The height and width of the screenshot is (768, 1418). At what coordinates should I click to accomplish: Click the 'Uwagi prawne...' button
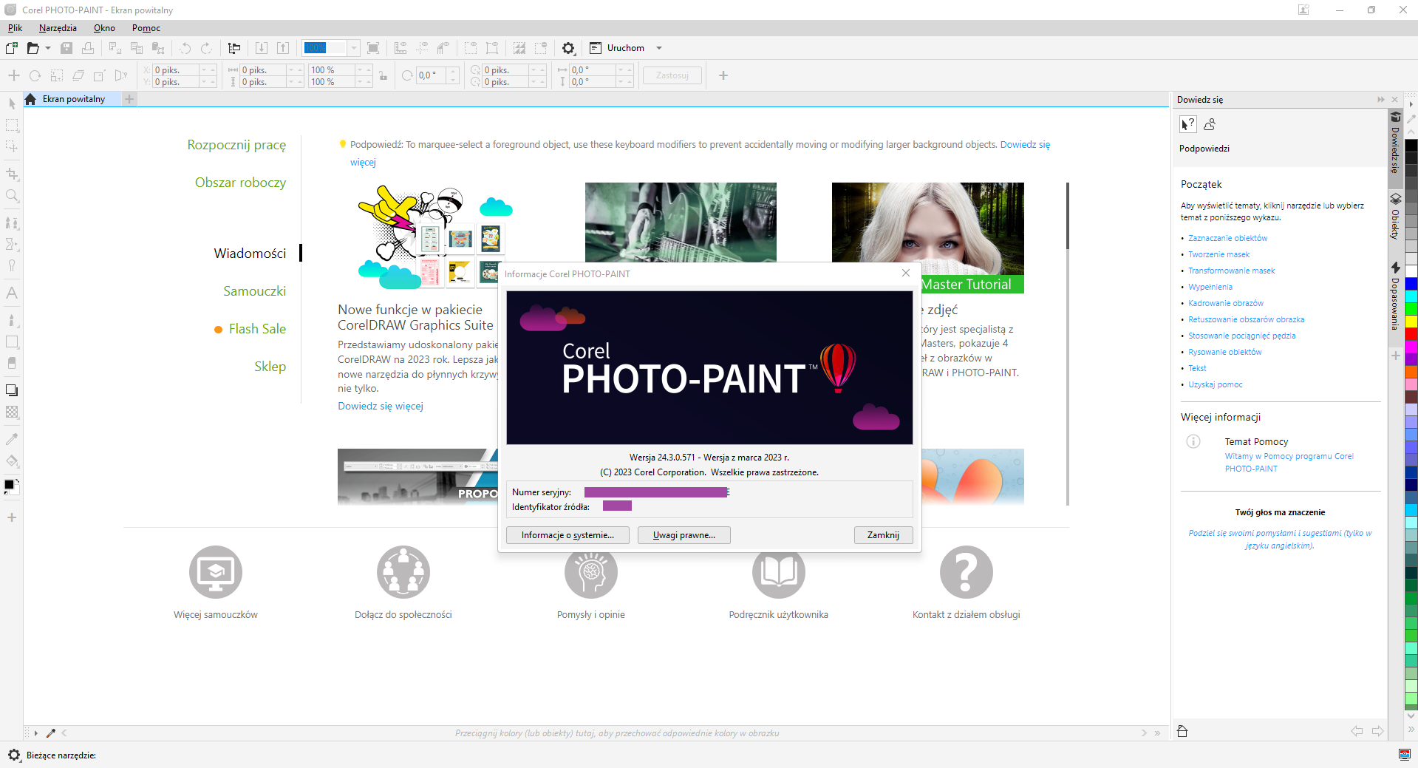click(x=684, y=535)
